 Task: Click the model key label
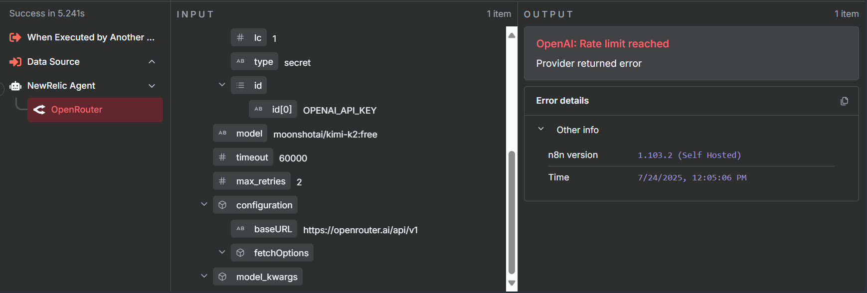[x=249, y=134]
